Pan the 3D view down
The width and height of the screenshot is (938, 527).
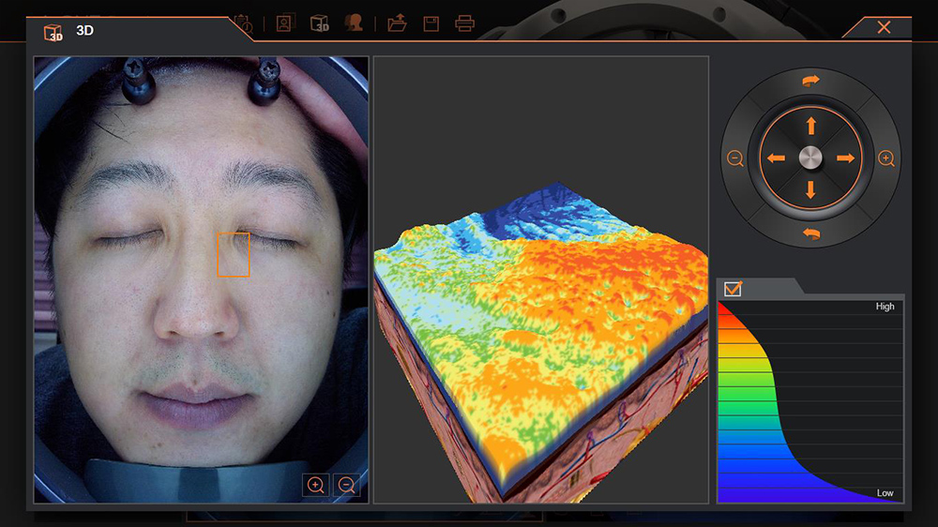pyautogui.click(x=810, y=189)
